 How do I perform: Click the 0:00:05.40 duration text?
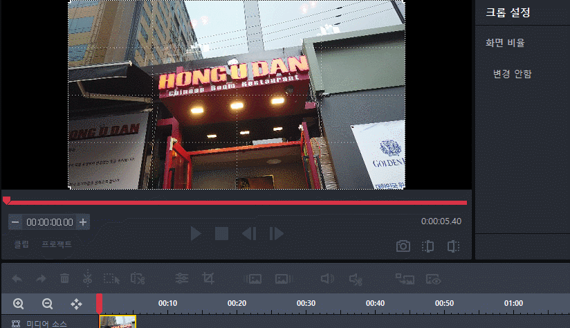[x=441, y=221]
